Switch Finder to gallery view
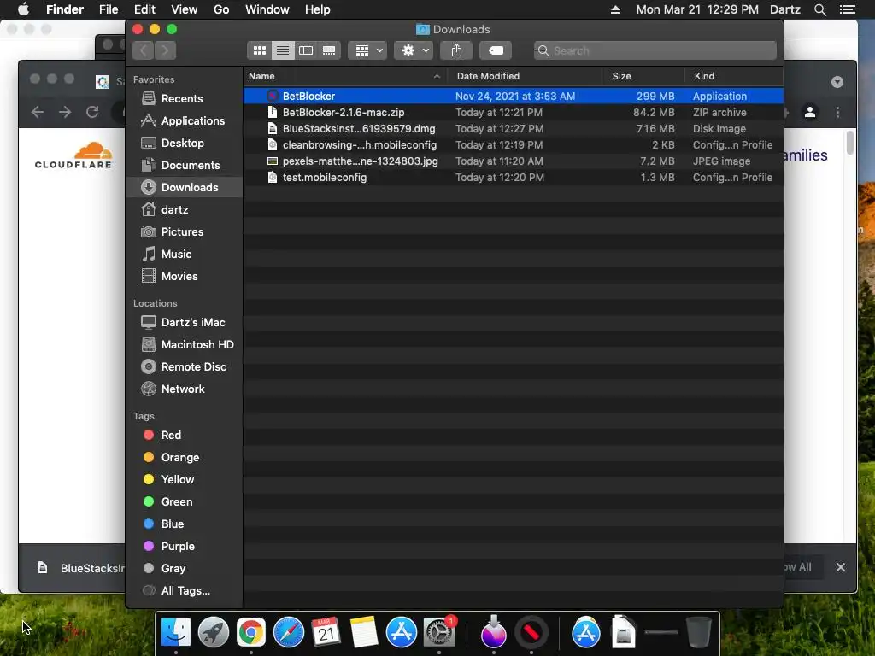 click(x=329, y=50)
